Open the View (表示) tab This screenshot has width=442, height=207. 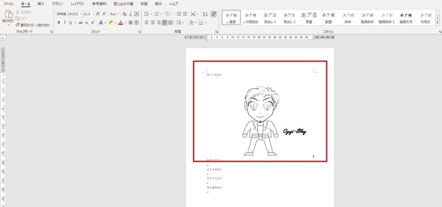pyautogui.click(x=158, y=4)
